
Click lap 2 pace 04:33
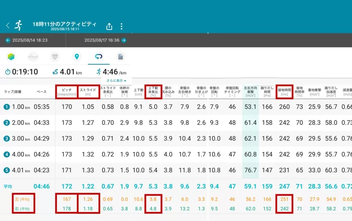coord(41,123)
